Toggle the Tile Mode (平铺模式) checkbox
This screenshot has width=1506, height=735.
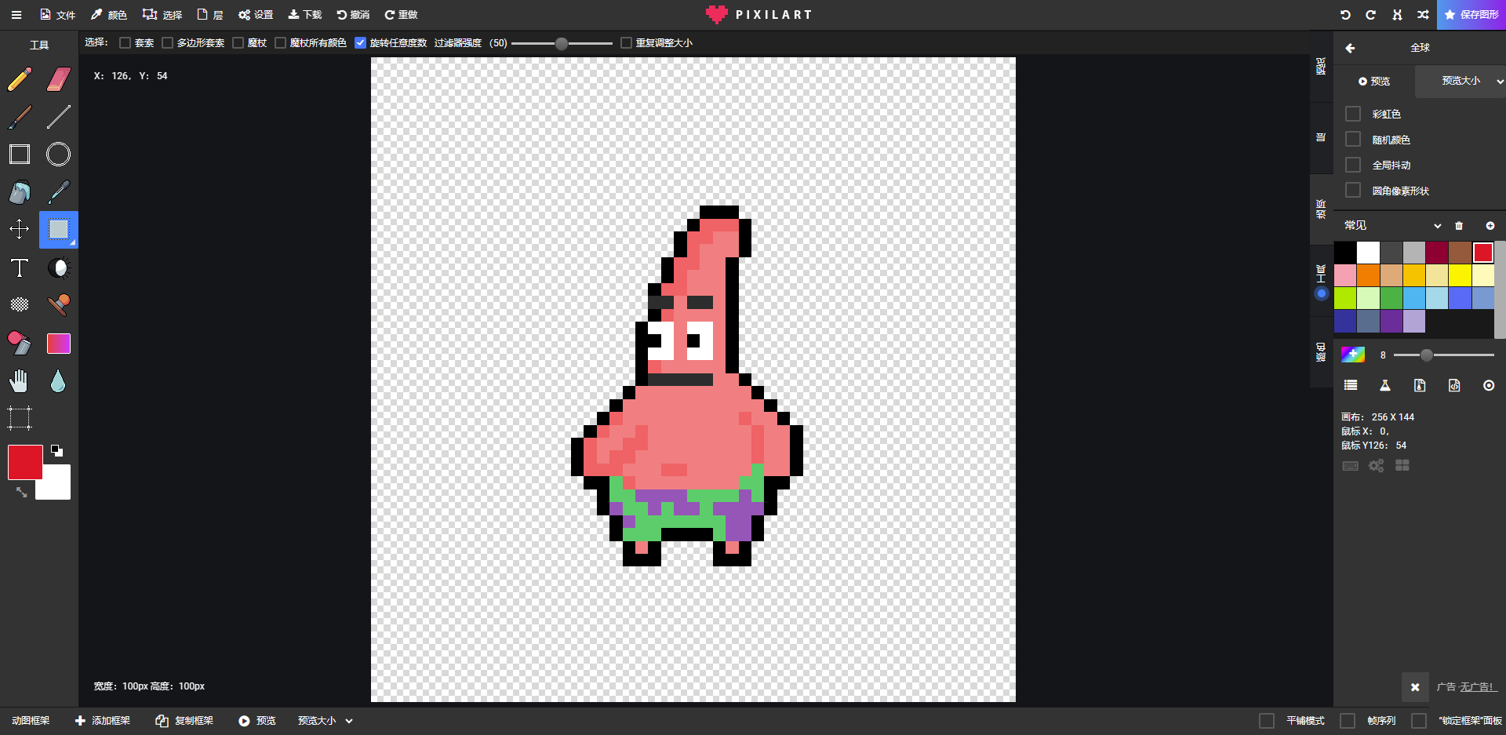[1267, 721]
